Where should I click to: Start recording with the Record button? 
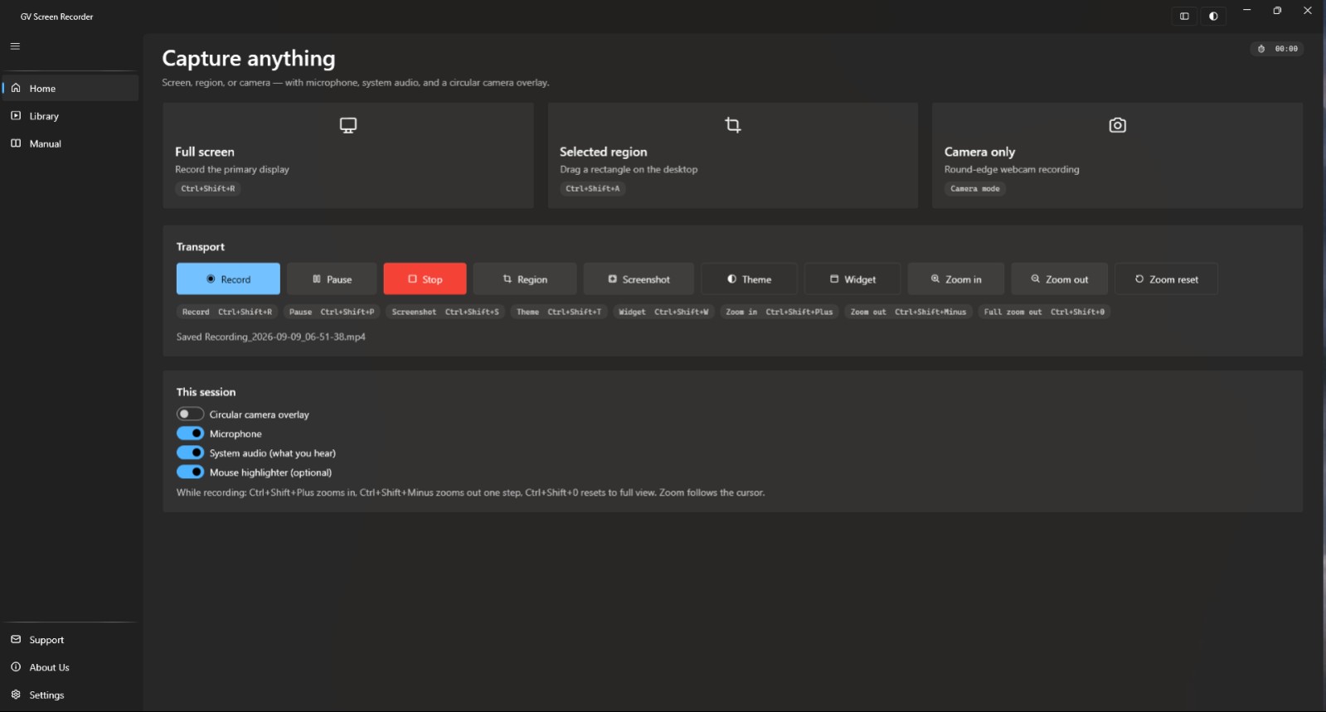228,279
